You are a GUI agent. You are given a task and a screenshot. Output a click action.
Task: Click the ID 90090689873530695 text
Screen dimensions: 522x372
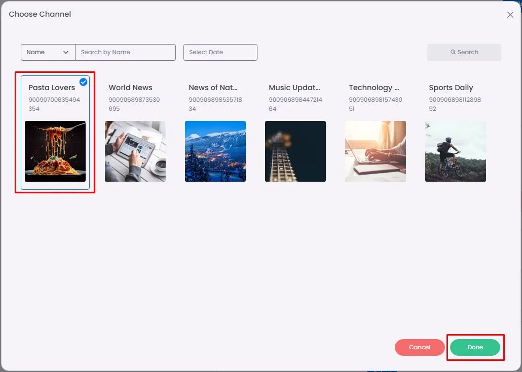[134, 104]
